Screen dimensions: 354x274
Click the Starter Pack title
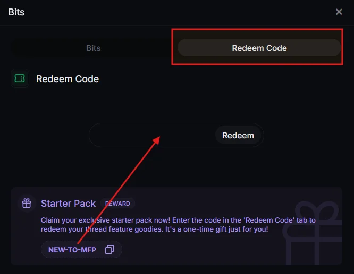coord(68,203)
